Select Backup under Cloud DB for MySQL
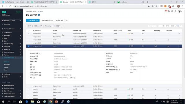 (6, 67)
